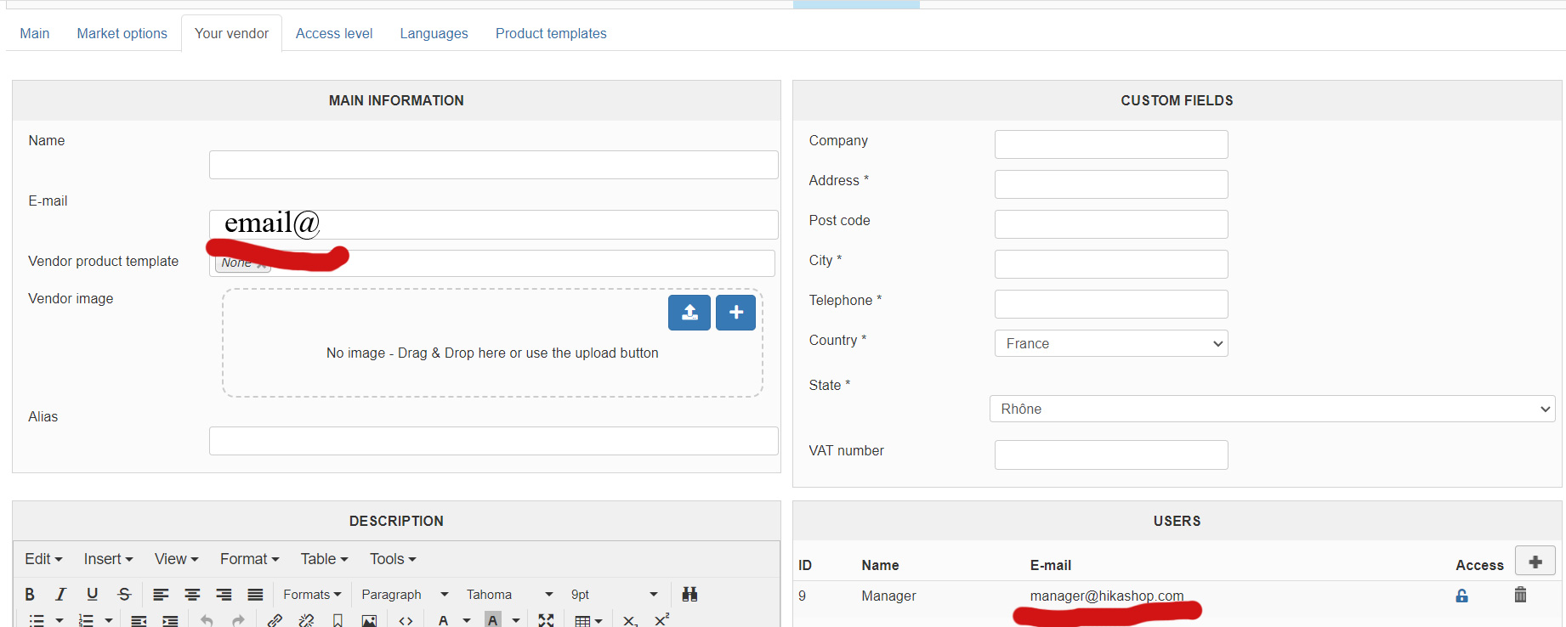Viewport: 1566px width, 627px height.
Task: Open the Access level tab
Action: tap(334, 33)
